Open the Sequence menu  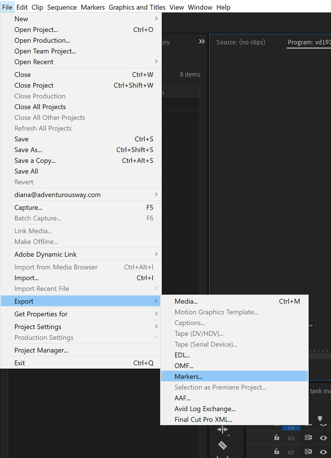[62, 7]
